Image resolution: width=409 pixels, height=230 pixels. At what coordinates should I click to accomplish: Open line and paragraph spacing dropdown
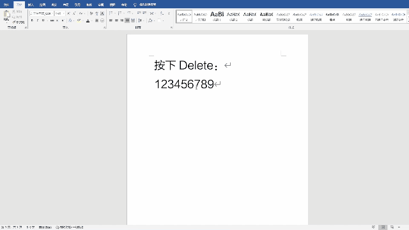[x=141, y=20]
